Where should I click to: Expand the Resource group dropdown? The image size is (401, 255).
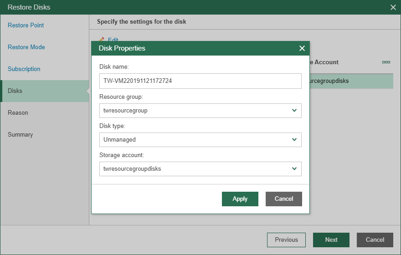pos(294,110)
